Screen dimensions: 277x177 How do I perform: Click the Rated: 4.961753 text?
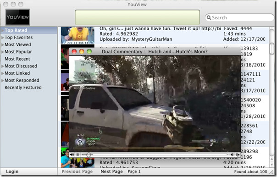(119, 162)
